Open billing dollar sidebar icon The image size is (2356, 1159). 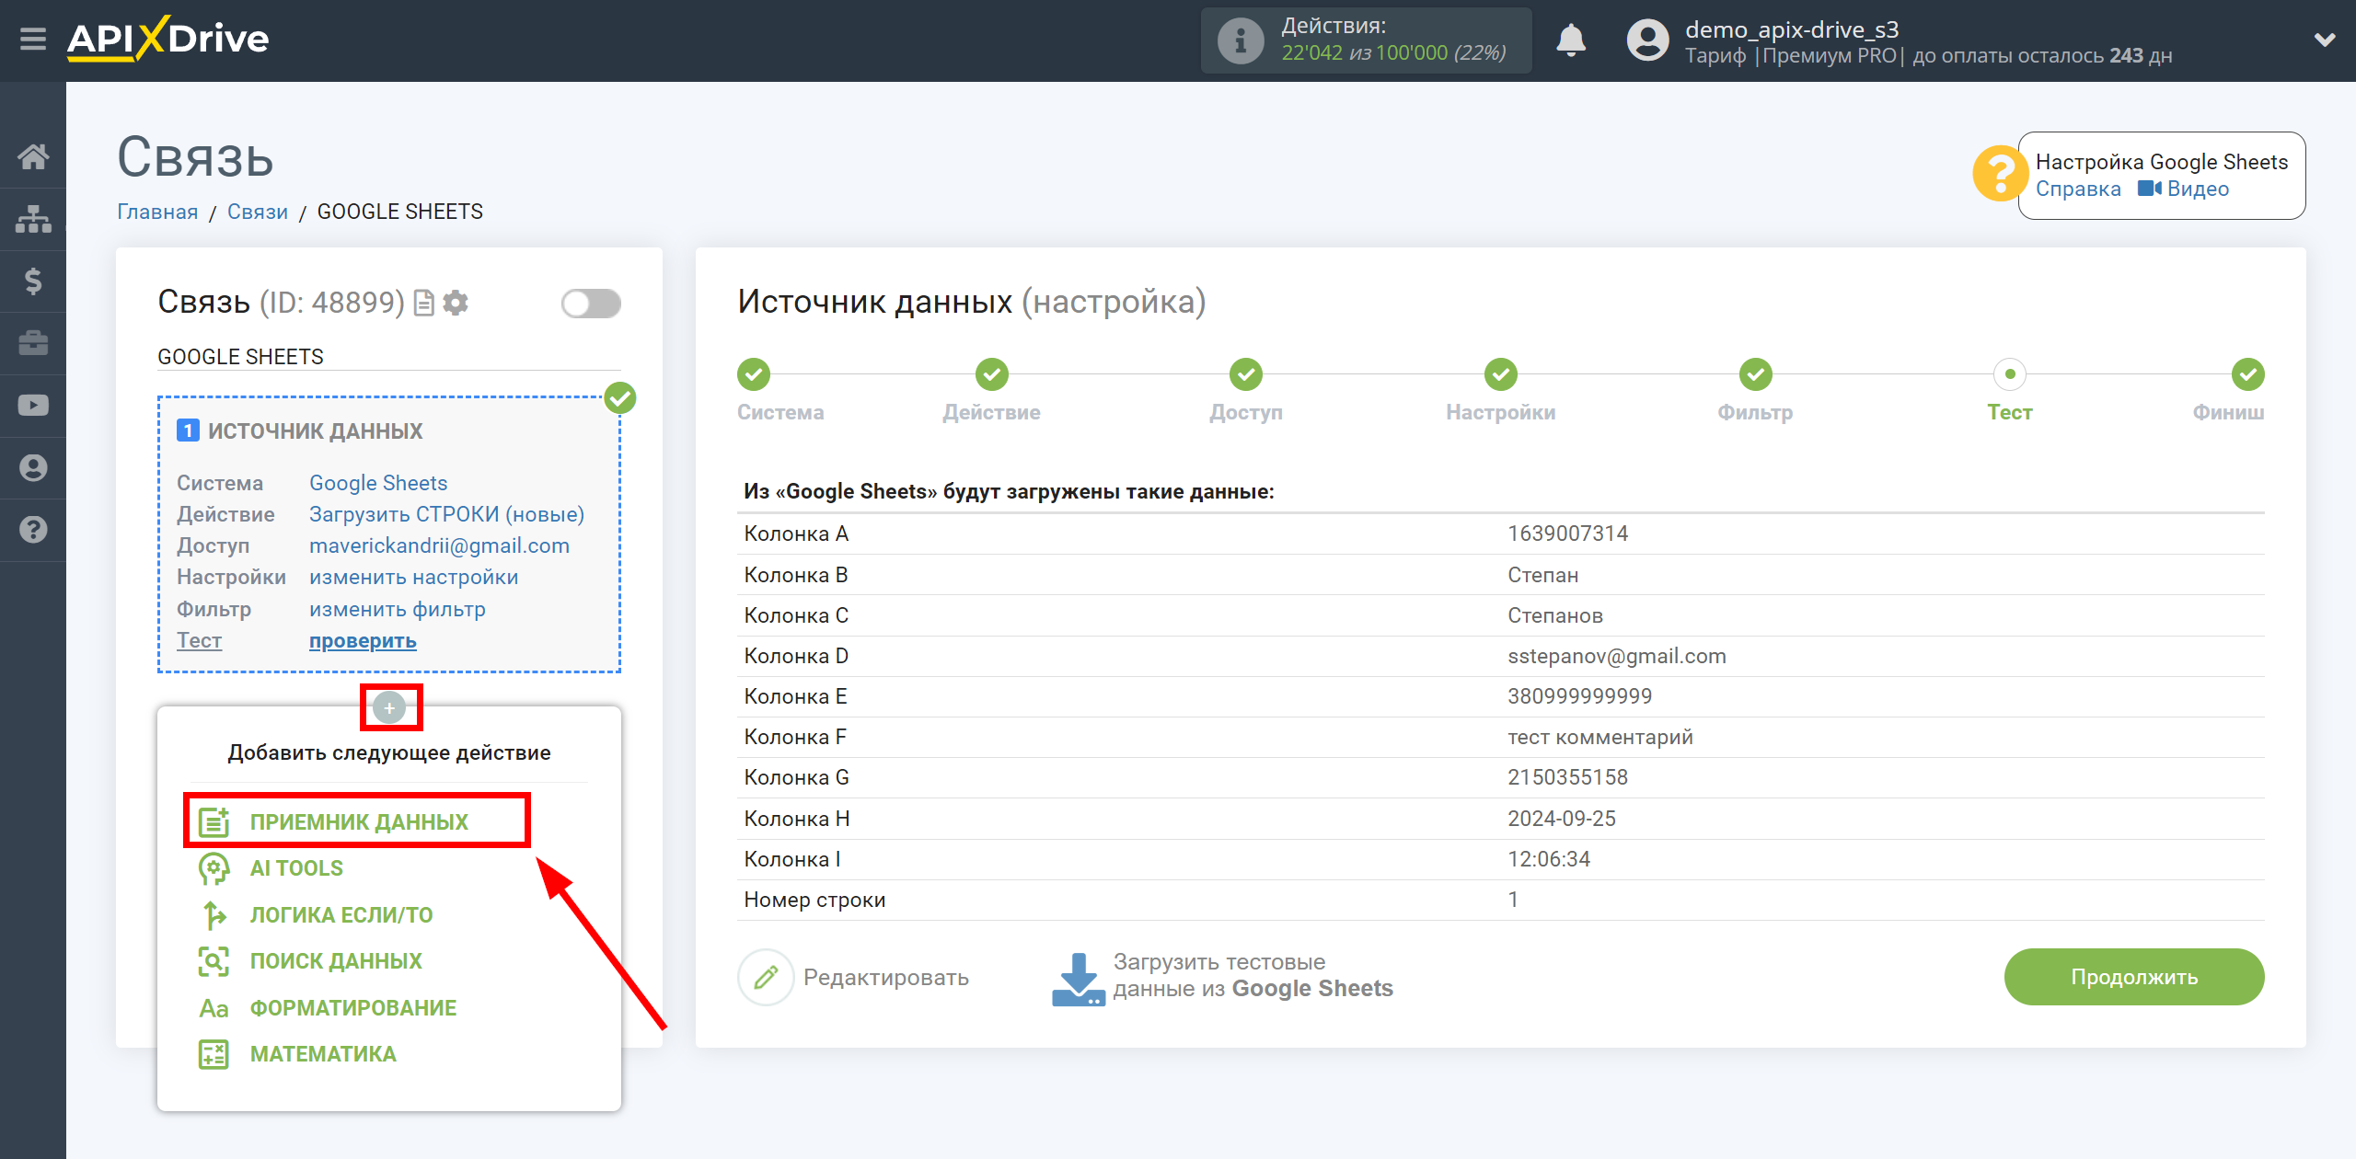[33, 281]
